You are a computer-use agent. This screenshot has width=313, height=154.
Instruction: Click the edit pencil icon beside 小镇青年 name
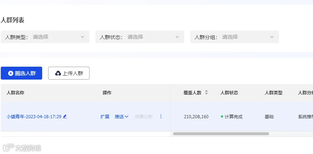pos(65,116)
